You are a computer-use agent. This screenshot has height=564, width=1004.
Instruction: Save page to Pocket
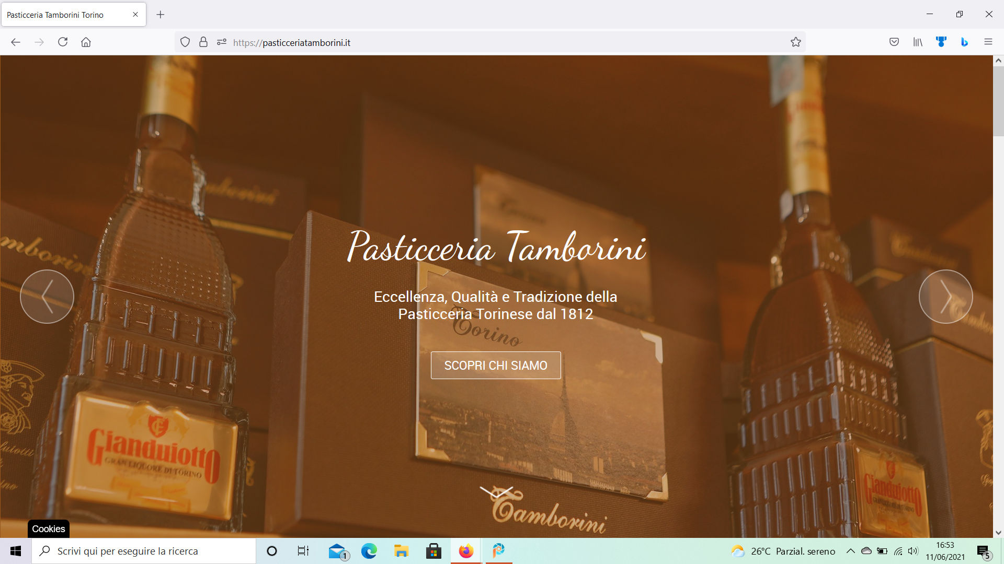[894, 42]
